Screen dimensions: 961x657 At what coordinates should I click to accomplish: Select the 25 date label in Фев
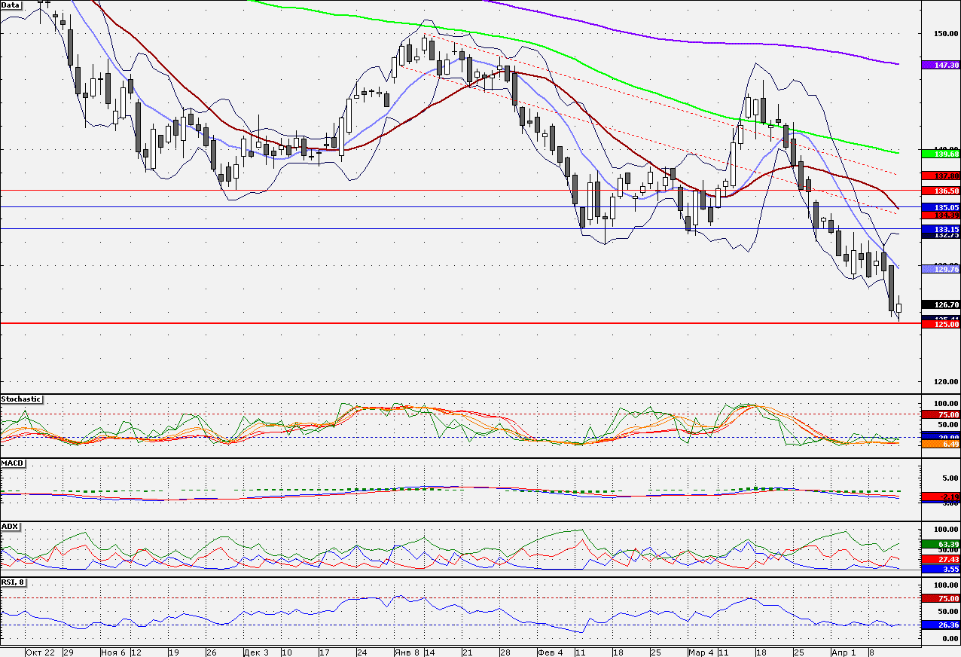[x=655, y=652]
